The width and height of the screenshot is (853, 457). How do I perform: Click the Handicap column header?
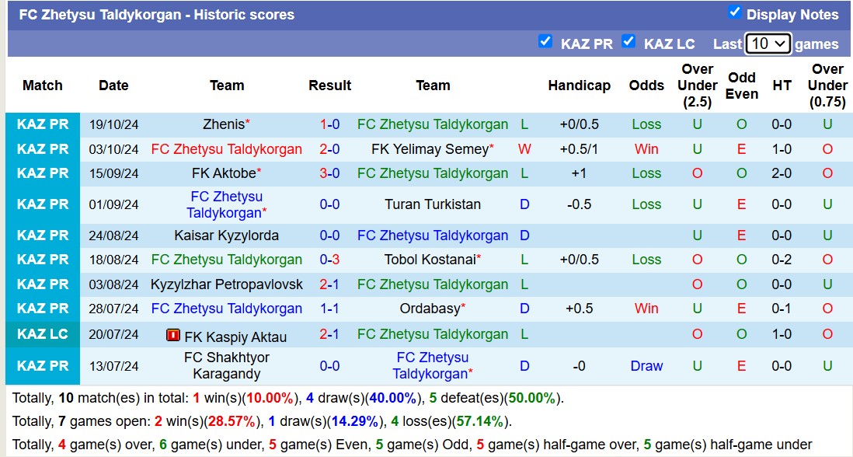pyautogui.click(x=580, y=85)
